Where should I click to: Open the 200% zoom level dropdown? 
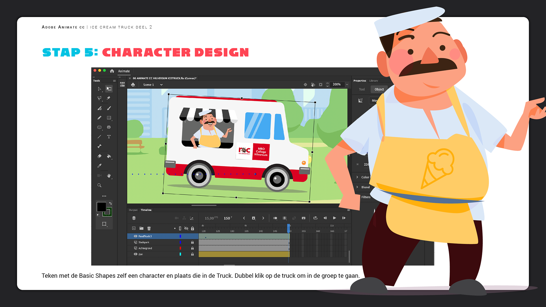pyautogui.click(x=347, y=84)
